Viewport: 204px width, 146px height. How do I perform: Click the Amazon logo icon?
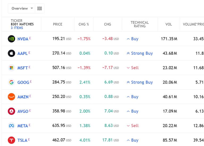pos(11,97)
